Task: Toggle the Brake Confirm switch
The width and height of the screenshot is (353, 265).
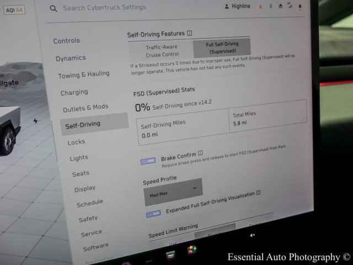Action: click(148, 161)
